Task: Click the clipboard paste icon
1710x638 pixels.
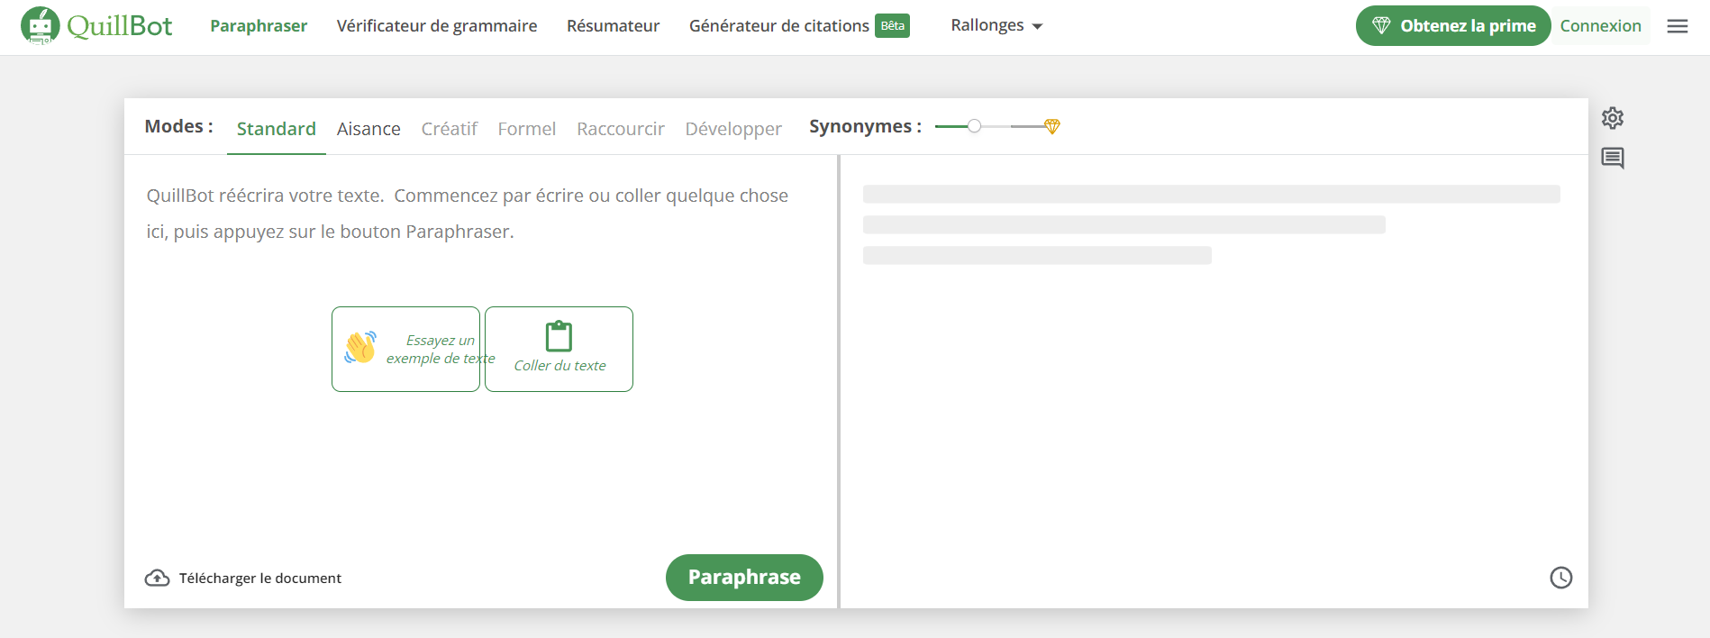Action: coord(559,336)
